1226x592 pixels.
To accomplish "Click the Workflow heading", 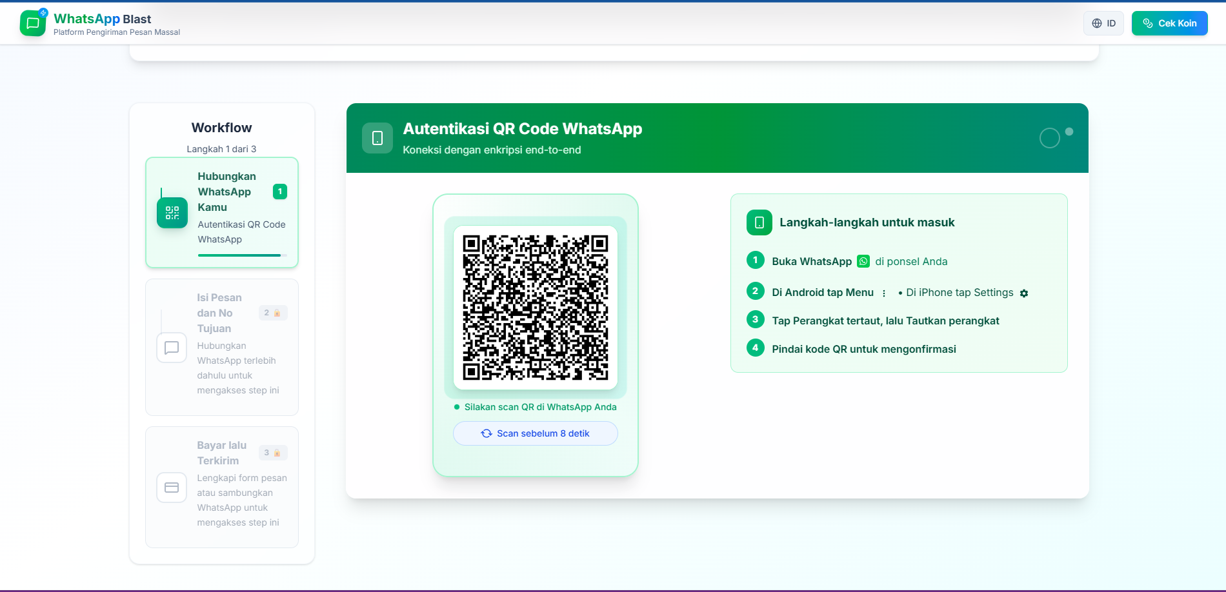I will [222, 128].
